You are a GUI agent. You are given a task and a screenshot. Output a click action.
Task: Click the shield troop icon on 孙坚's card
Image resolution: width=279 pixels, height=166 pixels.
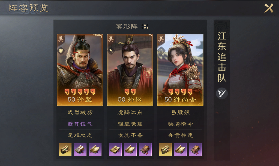pyautogui.click(x=61, y=51)
